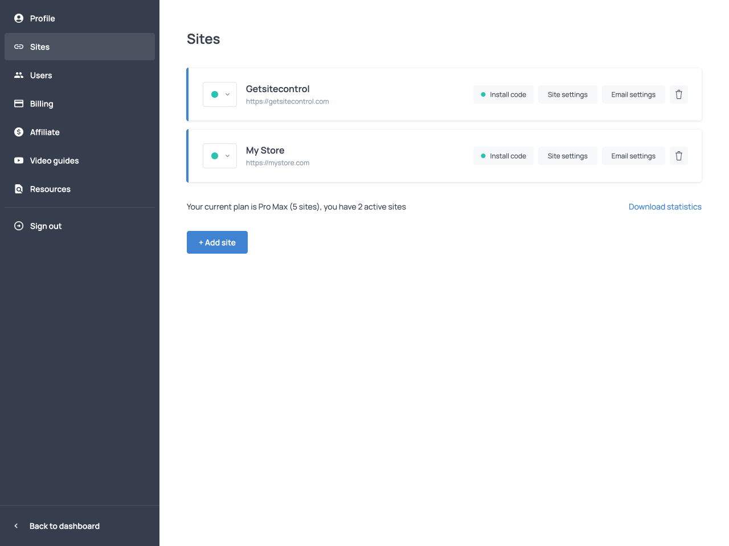The width and height of the screenshot is (729, 546).
Task: Expand the status dropdown for Getsitecontrol
Action: 227,94
